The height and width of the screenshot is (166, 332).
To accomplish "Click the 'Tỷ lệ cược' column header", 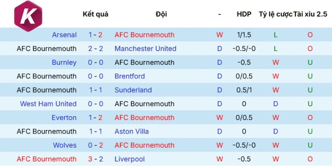I will click(275, 14).
